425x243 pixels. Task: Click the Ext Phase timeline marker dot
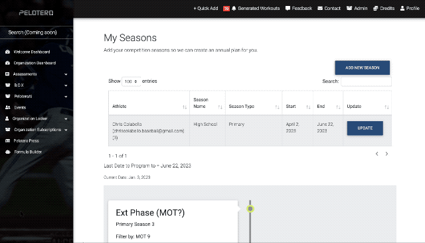250,209
